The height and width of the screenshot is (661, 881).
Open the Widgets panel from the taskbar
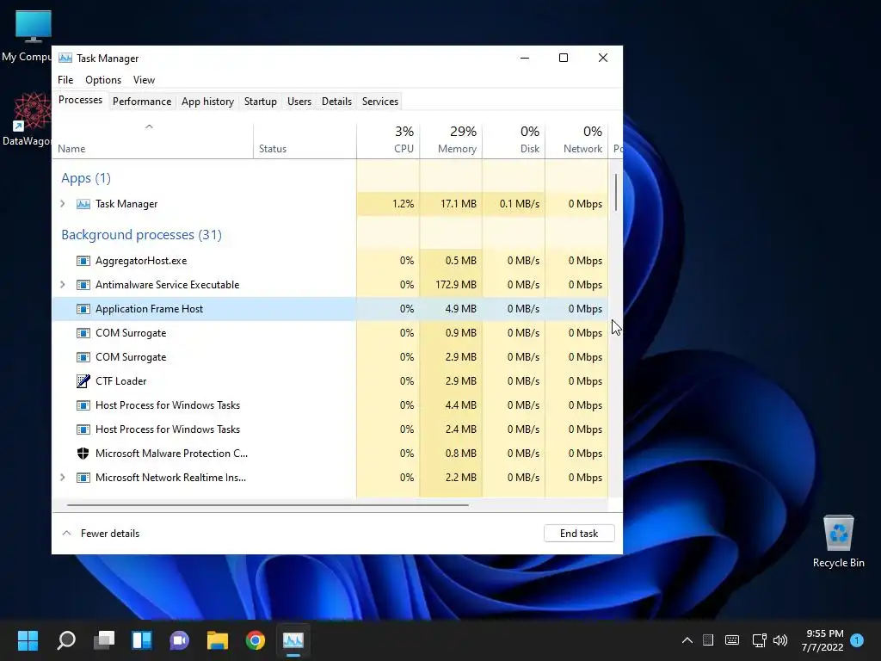point(142,640)
